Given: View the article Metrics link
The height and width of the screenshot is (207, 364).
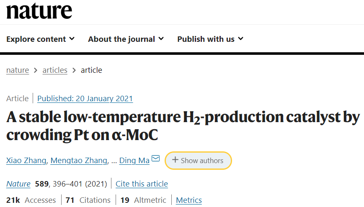Looking at the screenshot, I should 189,200.
